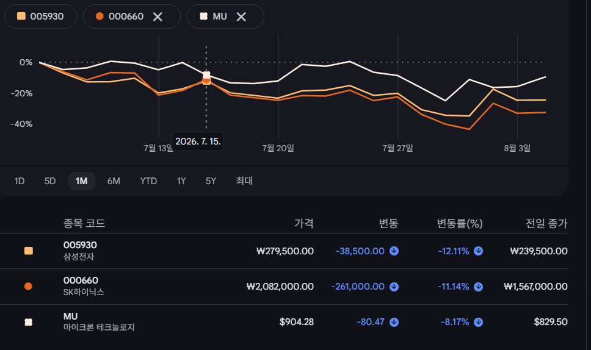
Task: Click orange circle icon in SK하이닉스 row
Action: tap(28, 287)
